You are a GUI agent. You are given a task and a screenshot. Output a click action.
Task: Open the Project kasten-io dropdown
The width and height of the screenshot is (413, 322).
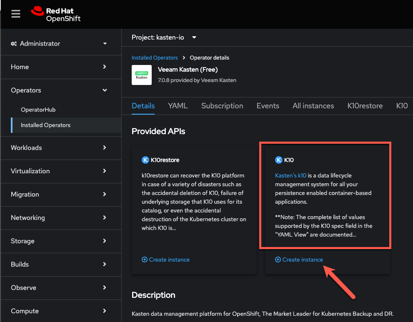(x=164, y=37)
